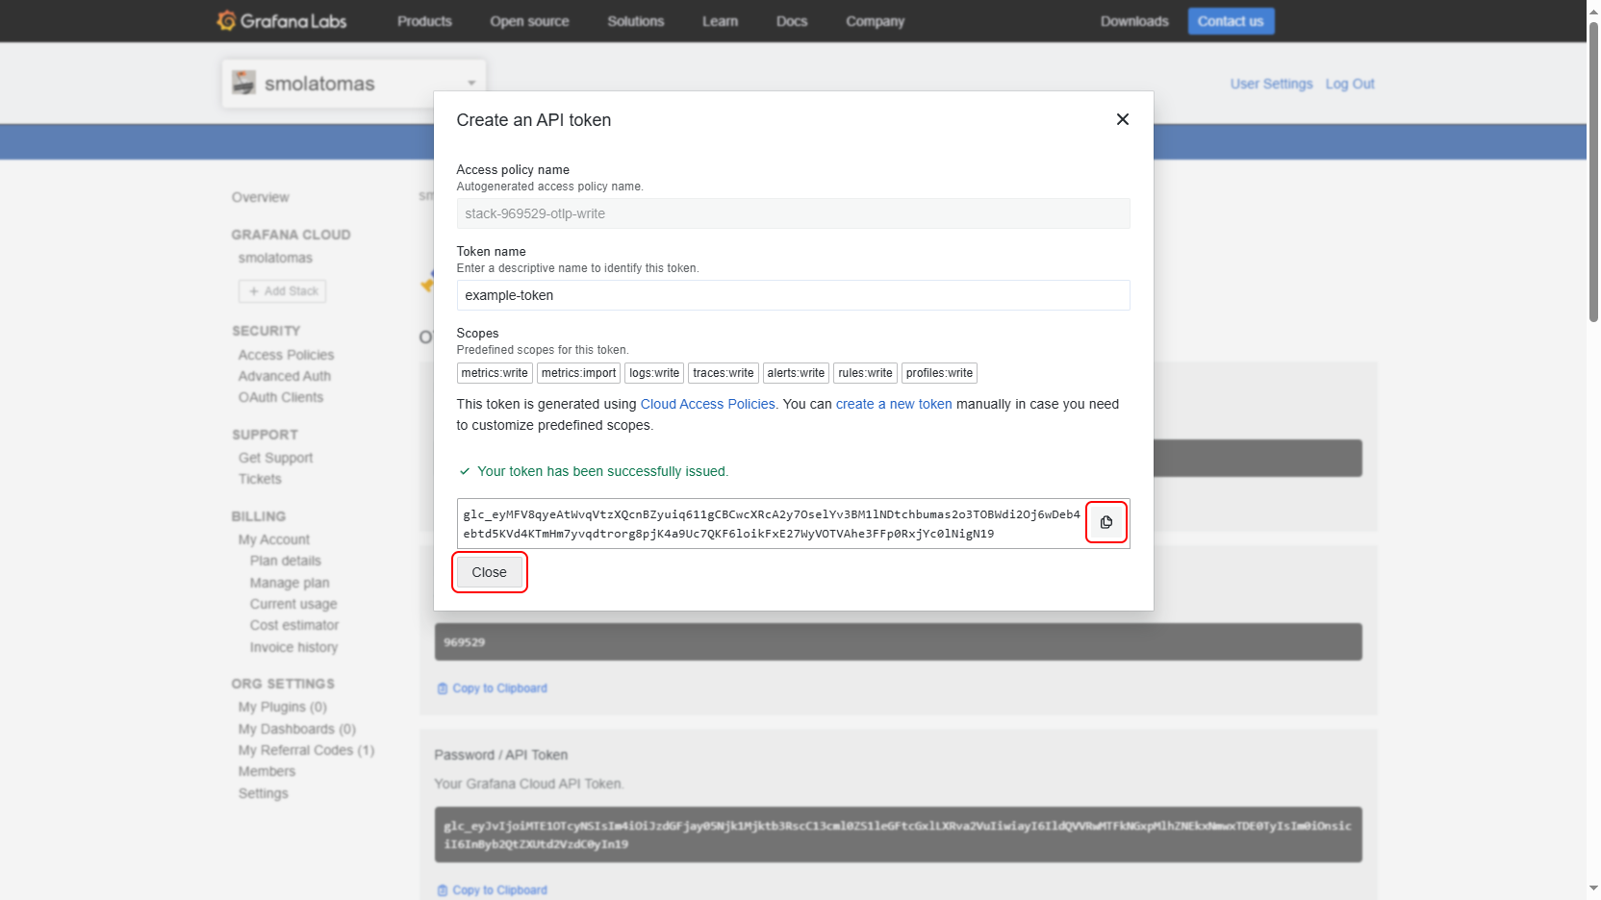Click the scrollbar down arrow
The image size is (1601, 900).
(1593, 889)
